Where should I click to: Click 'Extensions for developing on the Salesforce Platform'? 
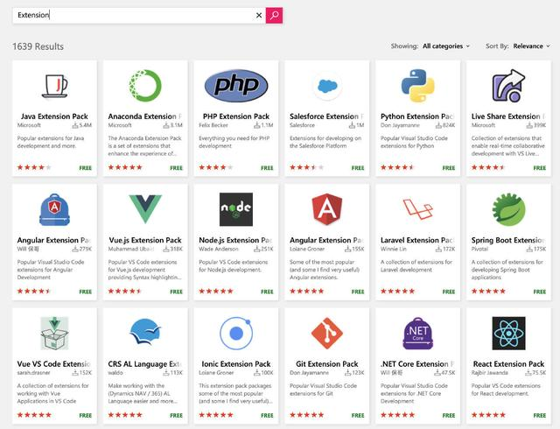325,142
